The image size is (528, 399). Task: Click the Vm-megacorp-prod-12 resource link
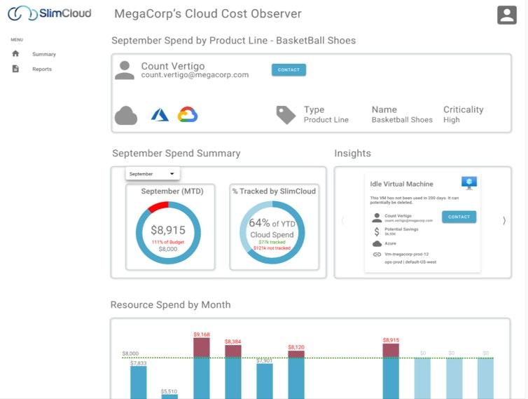pos(407,255)
